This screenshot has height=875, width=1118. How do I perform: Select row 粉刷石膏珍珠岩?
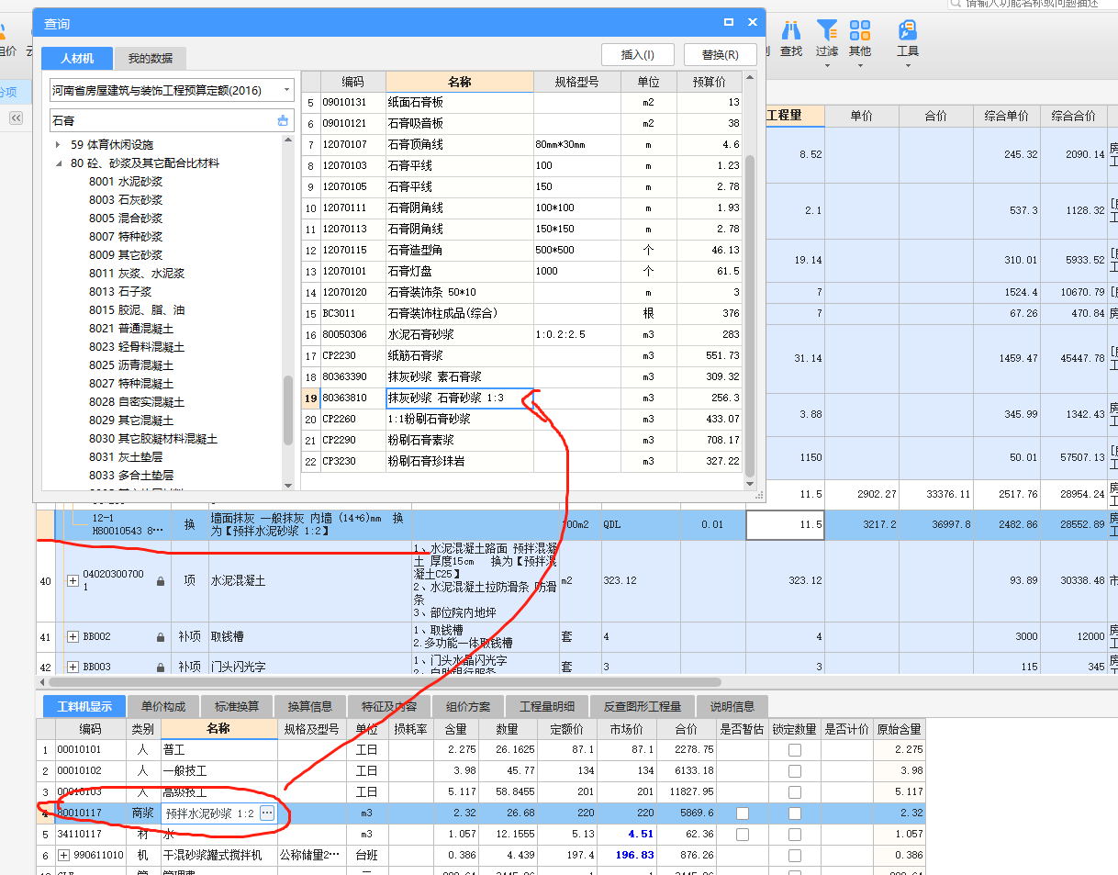521,461
